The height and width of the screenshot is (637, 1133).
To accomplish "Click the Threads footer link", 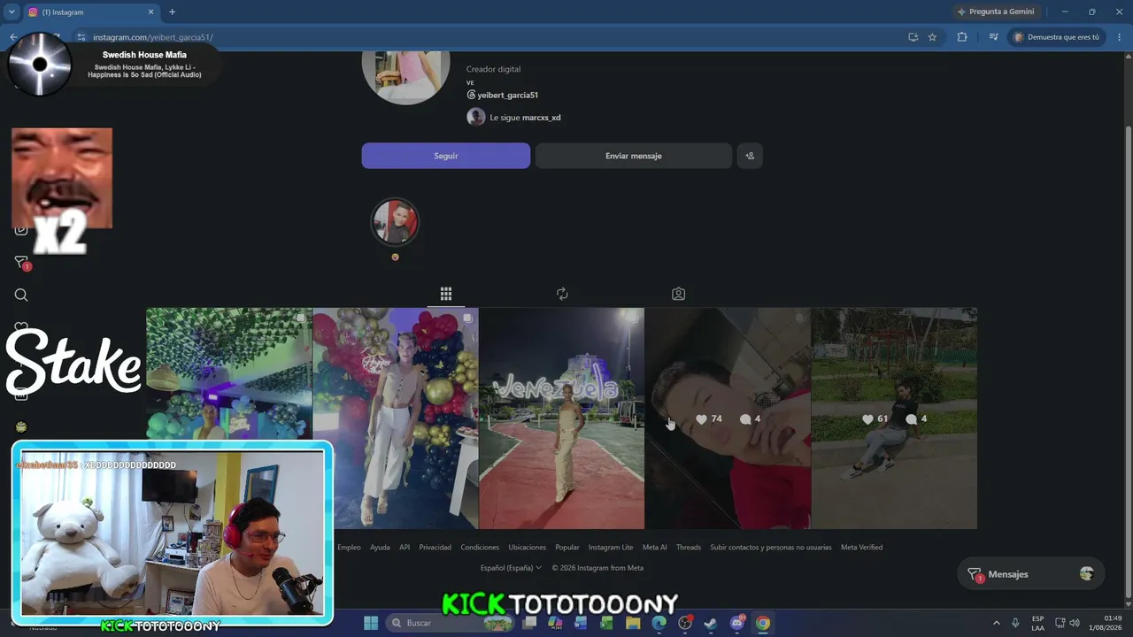I will [689, 548].
